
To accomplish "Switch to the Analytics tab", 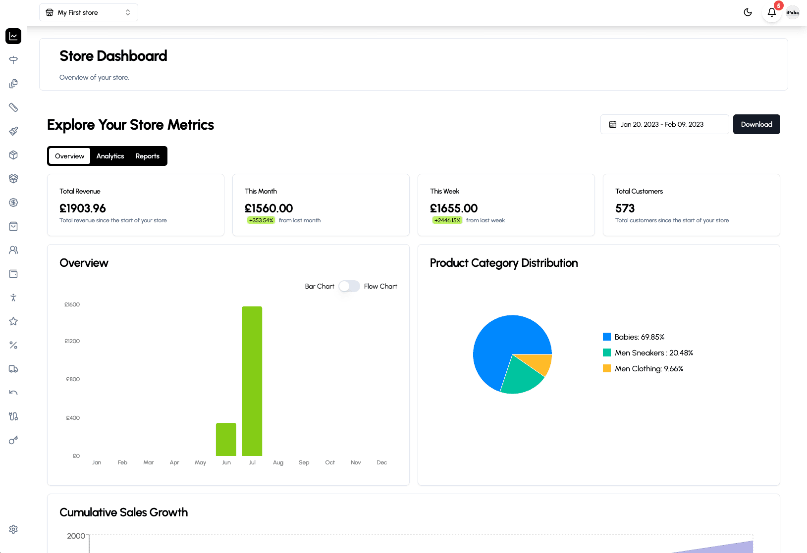I will (110, 156).
